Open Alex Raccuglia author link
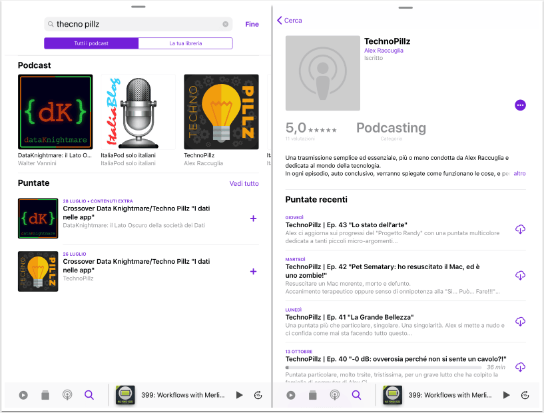 coord(384,51)
